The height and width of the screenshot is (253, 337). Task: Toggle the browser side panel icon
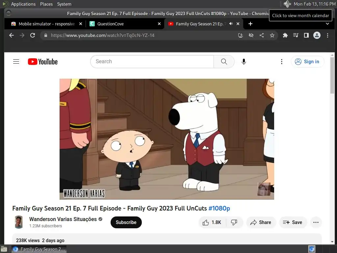tap(306, 35)
